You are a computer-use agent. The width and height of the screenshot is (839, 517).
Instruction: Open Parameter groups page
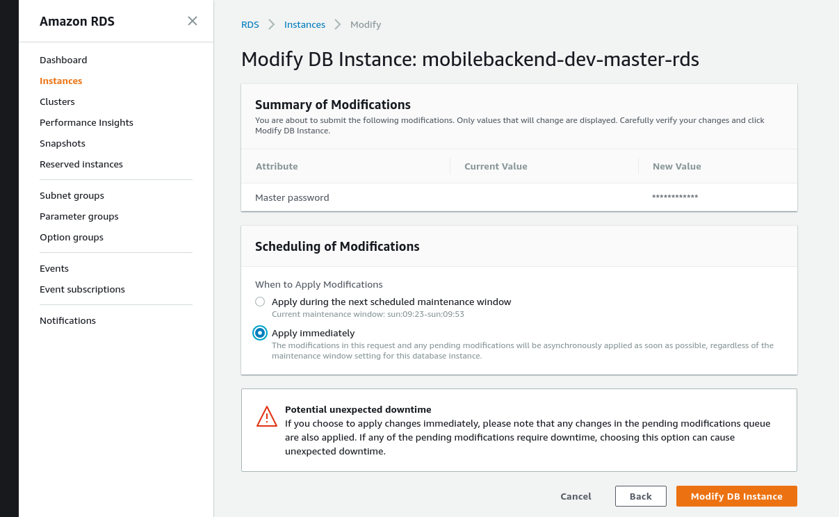[79, 216]
